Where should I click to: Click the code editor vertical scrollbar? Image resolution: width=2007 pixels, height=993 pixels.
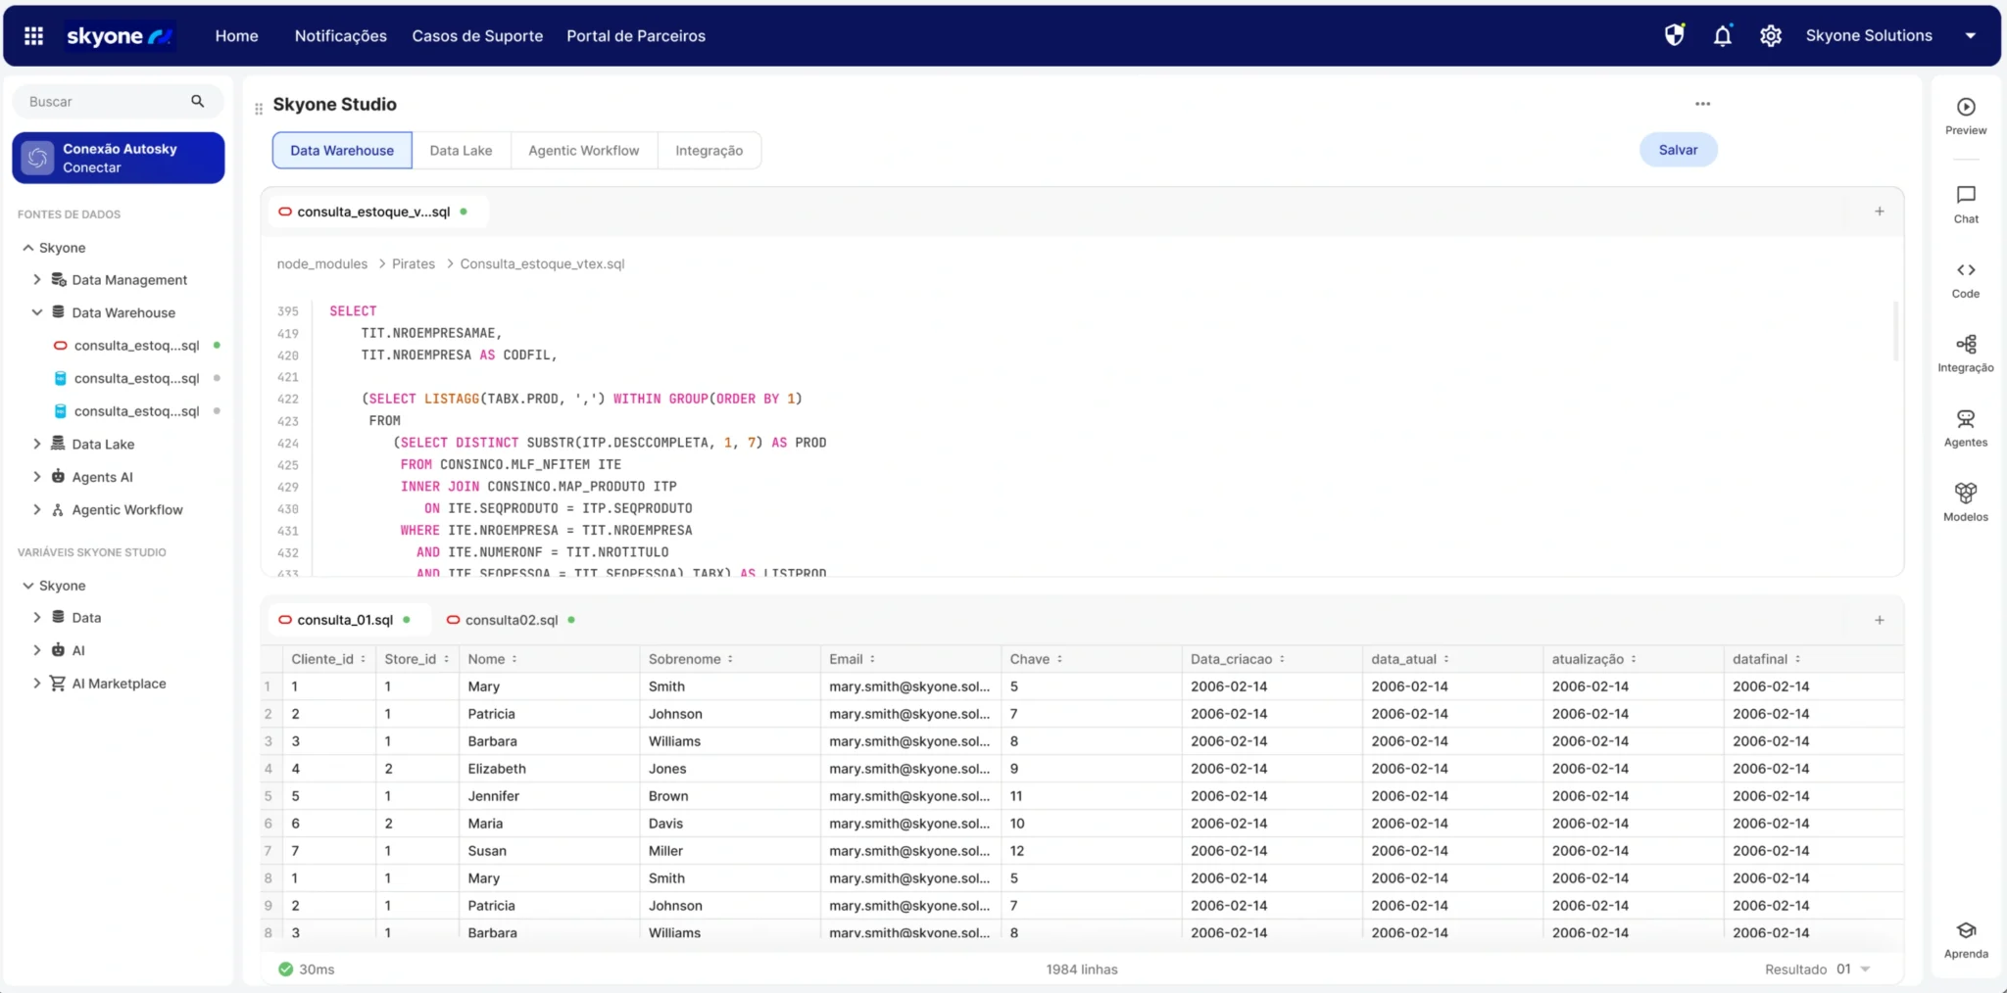point(1895,331)
